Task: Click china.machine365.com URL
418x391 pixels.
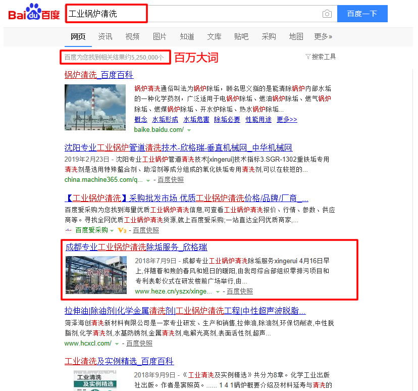Action: (103, 180)
